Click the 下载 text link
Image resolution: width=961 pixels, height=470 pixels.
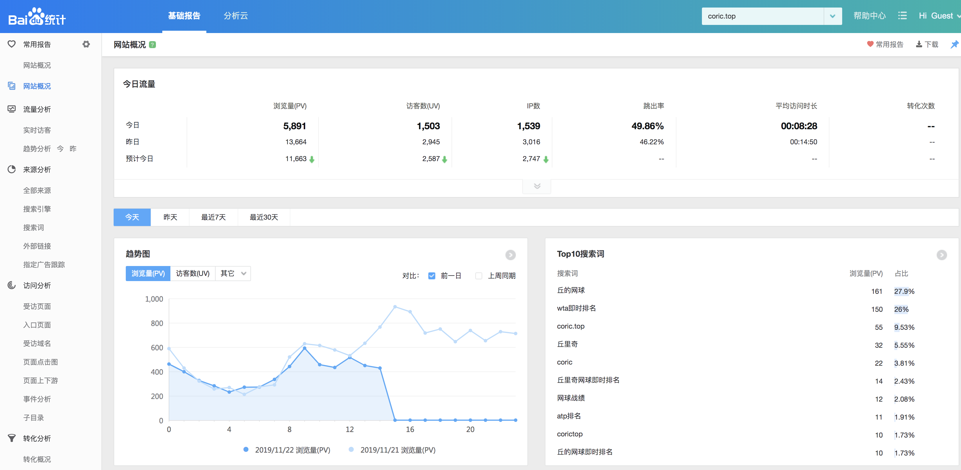click(931, 44)
